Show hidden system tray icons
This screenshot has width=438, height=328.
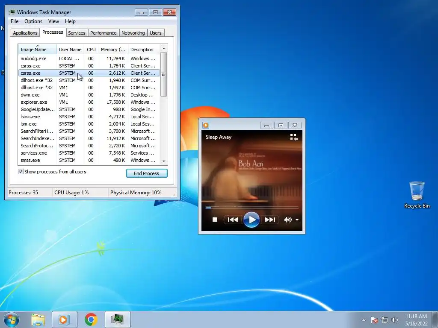(364, 320)
